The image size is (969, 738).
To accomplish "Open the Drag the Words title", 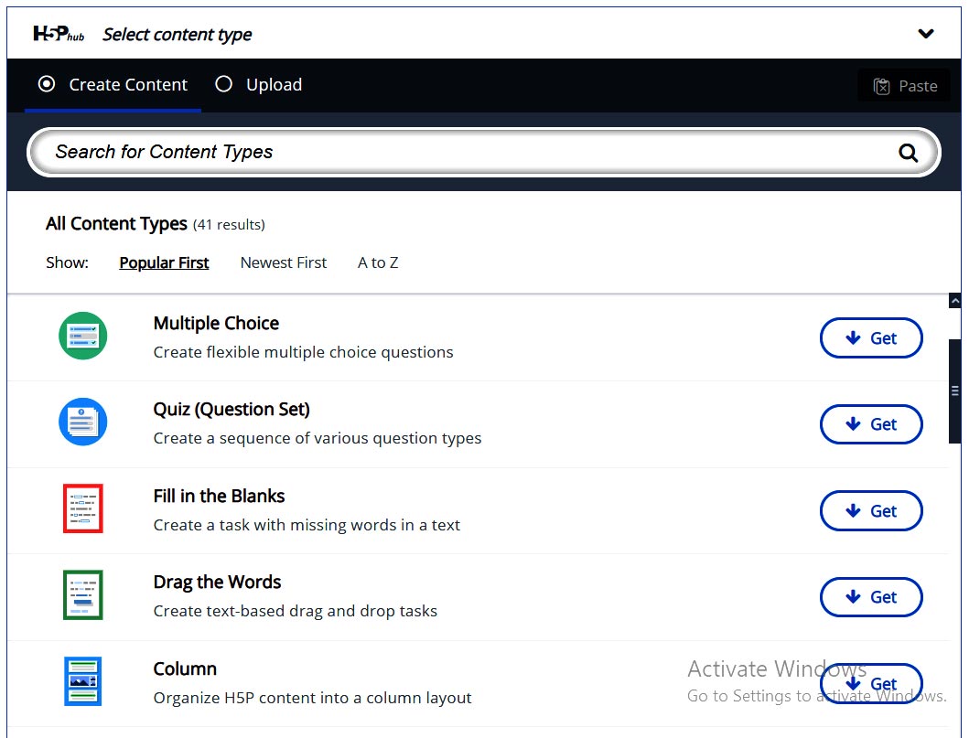I will click(x=217, y=582).
